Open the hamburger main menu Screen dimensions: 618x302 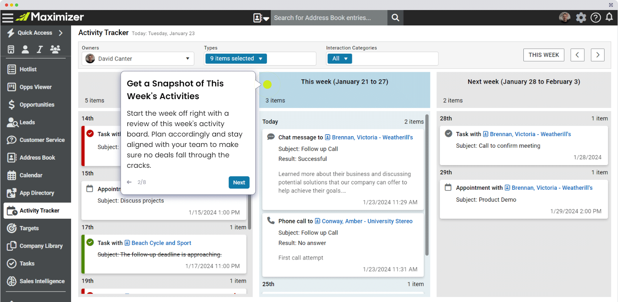(8, 17)
